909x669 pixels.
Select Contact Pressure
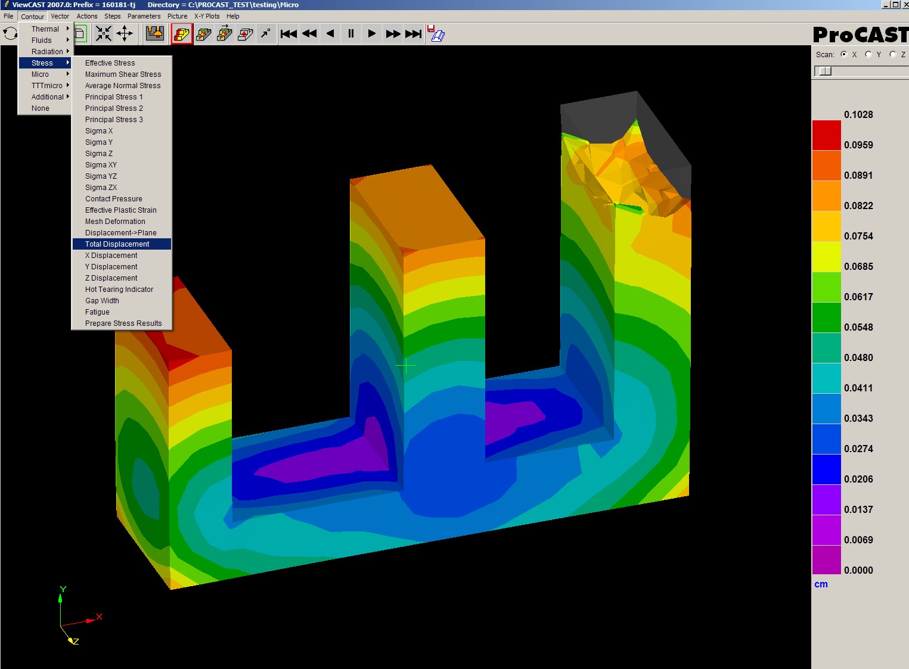122,199
